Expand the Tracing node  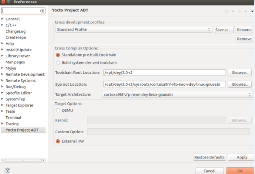(x=2, y=123)
